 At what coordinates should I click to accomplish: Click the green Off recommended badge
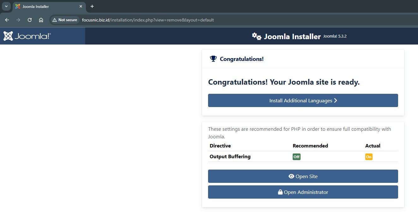(x=296, y=157)
